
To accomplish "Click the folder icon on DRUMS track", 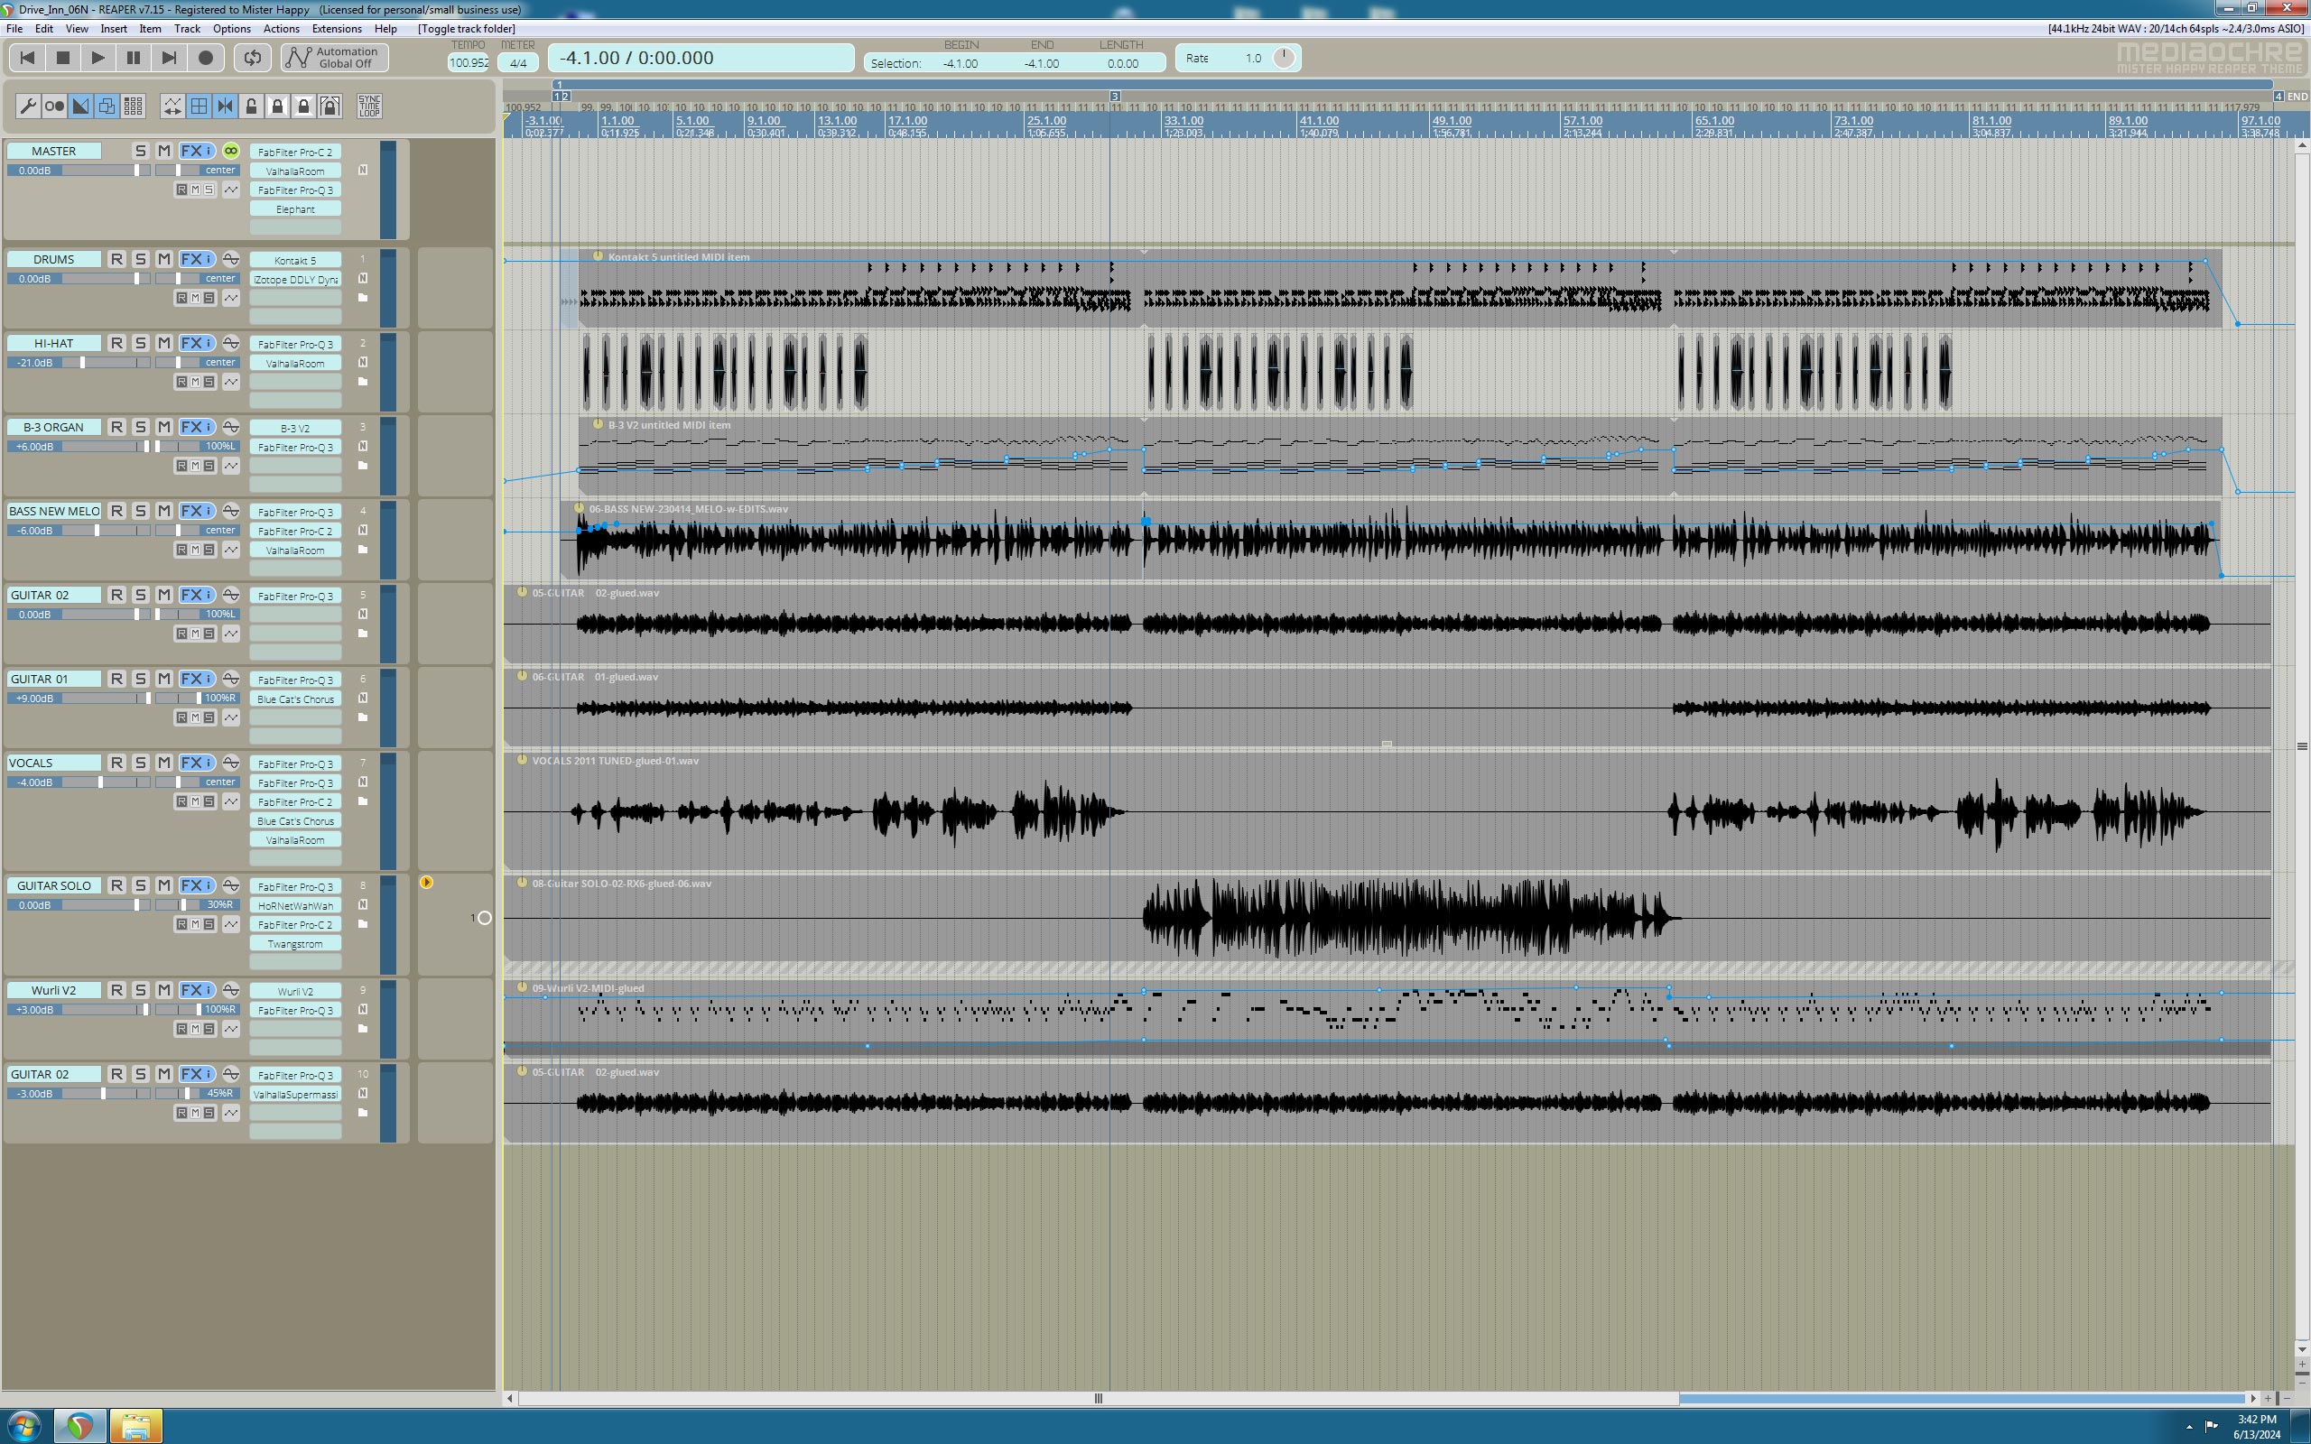I will 363,298.
